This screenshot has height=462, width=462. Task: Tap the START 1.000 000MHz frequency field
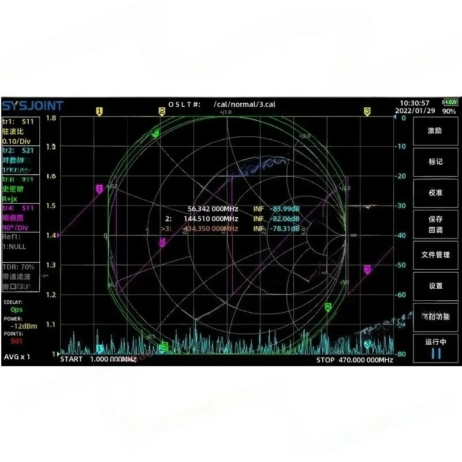[x=98, y=359]
